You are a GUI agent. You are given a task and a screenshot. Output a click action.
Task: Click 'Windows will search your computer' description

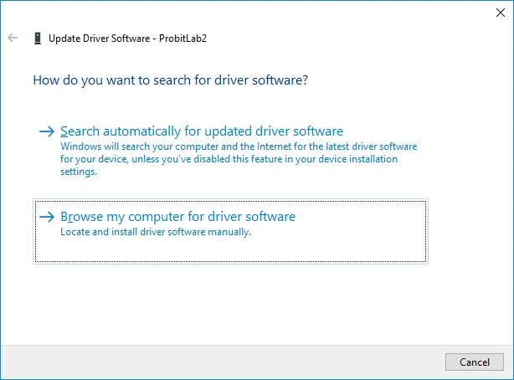coord(239,159)
